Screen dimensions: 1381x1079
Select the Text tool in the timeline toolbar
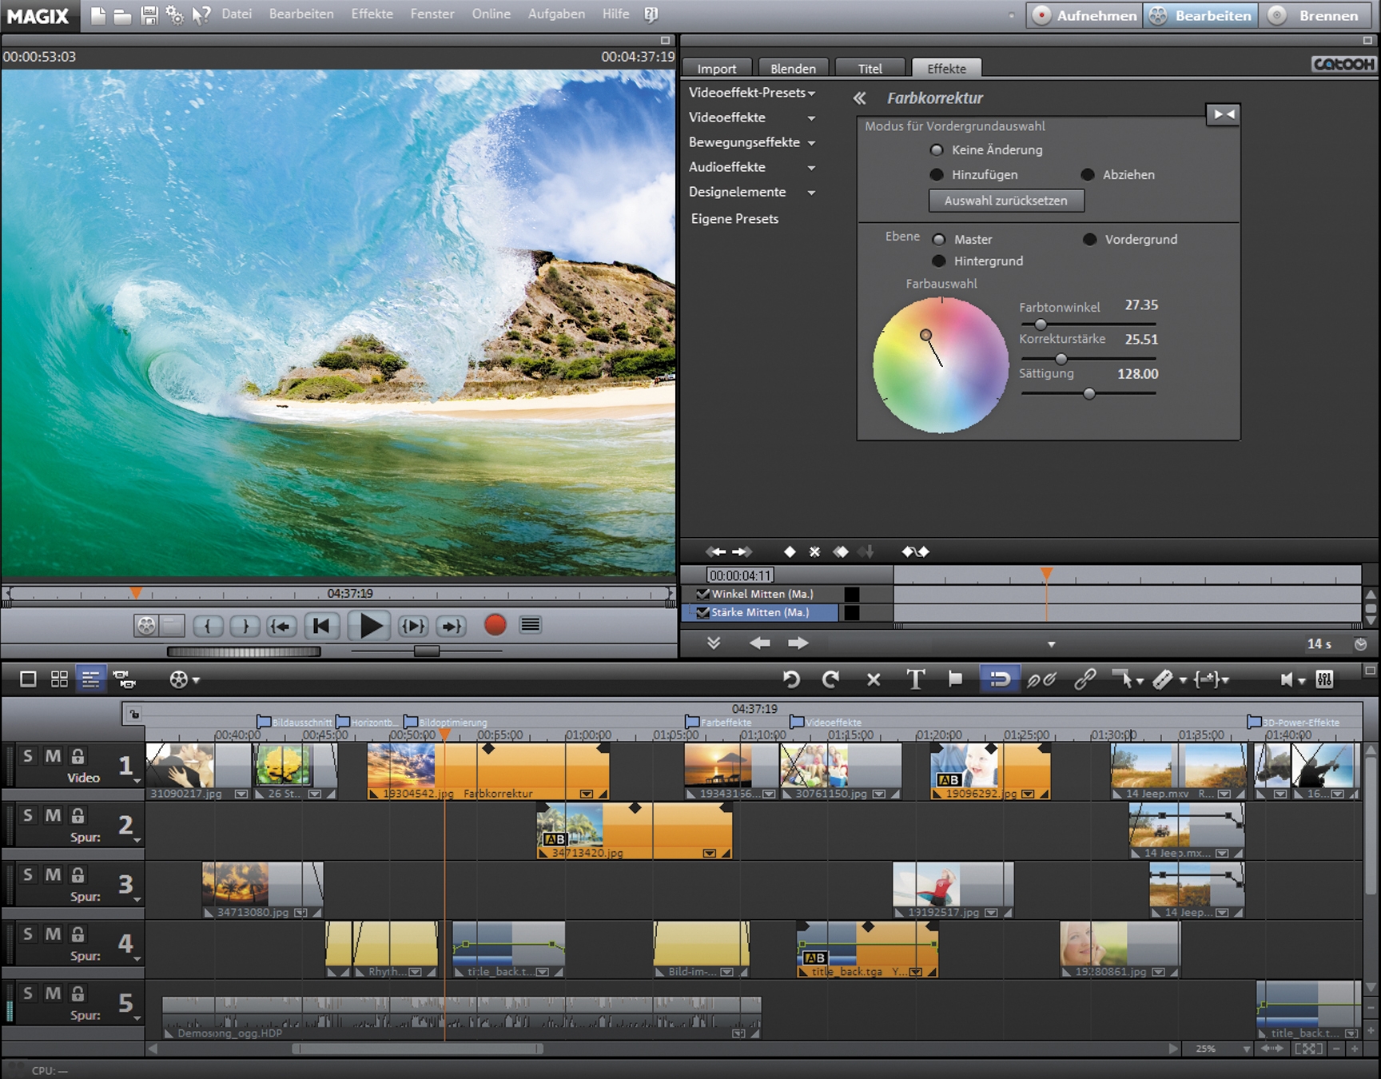[916, 679]
